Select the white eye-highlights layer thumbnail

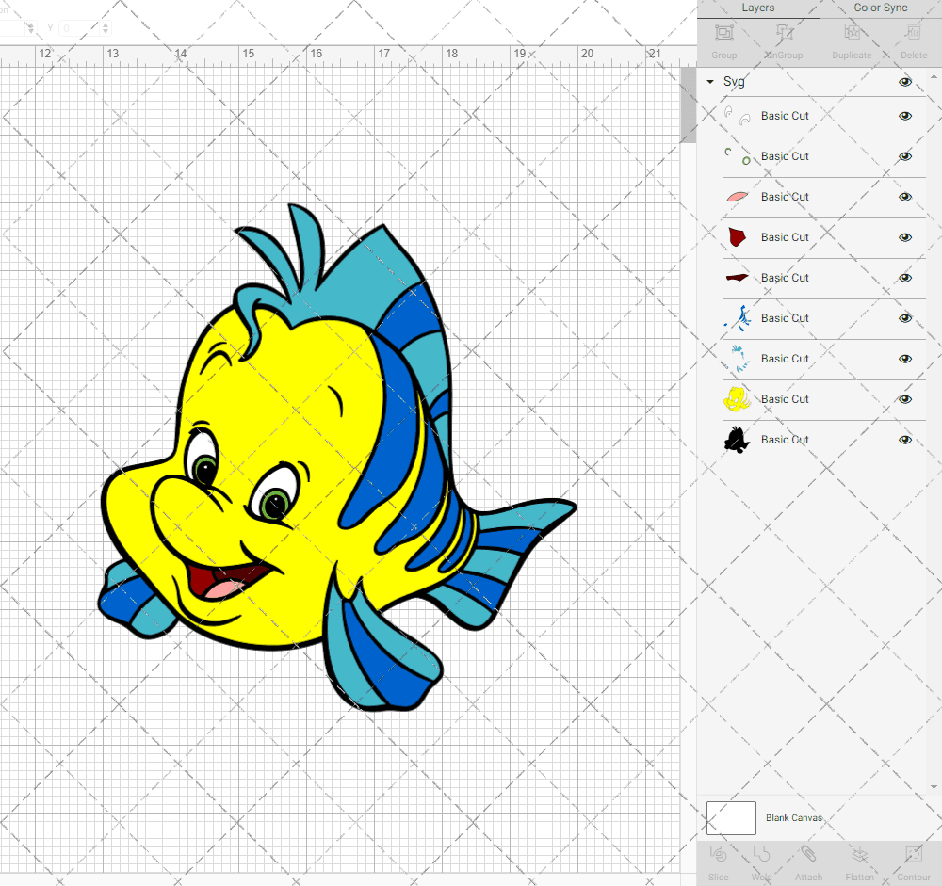(738, 115)
